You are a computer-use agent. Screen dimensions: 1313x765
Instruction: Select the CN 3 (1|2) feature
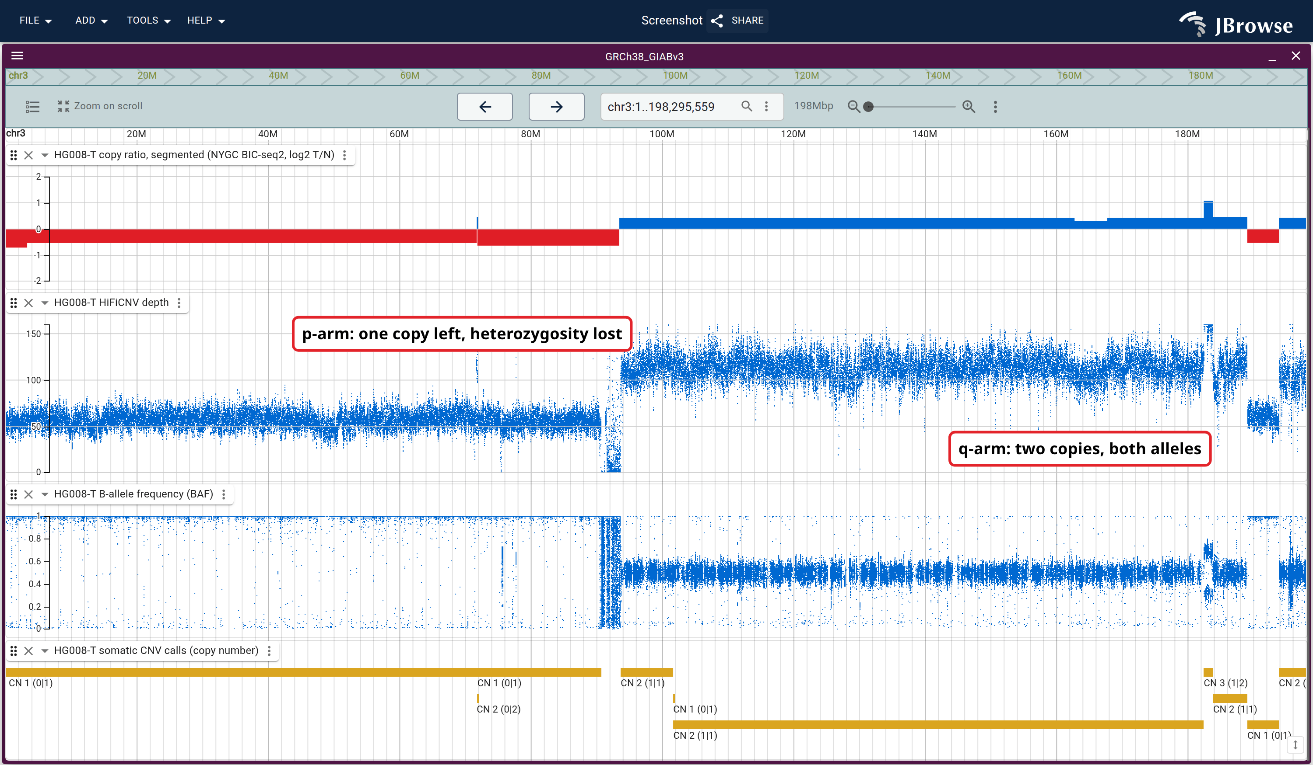(1208, 672)
